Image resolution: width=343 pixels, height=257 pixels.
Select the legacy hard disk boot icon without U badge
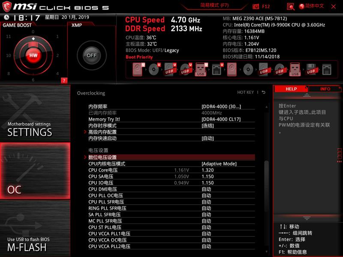pos(232,69)
